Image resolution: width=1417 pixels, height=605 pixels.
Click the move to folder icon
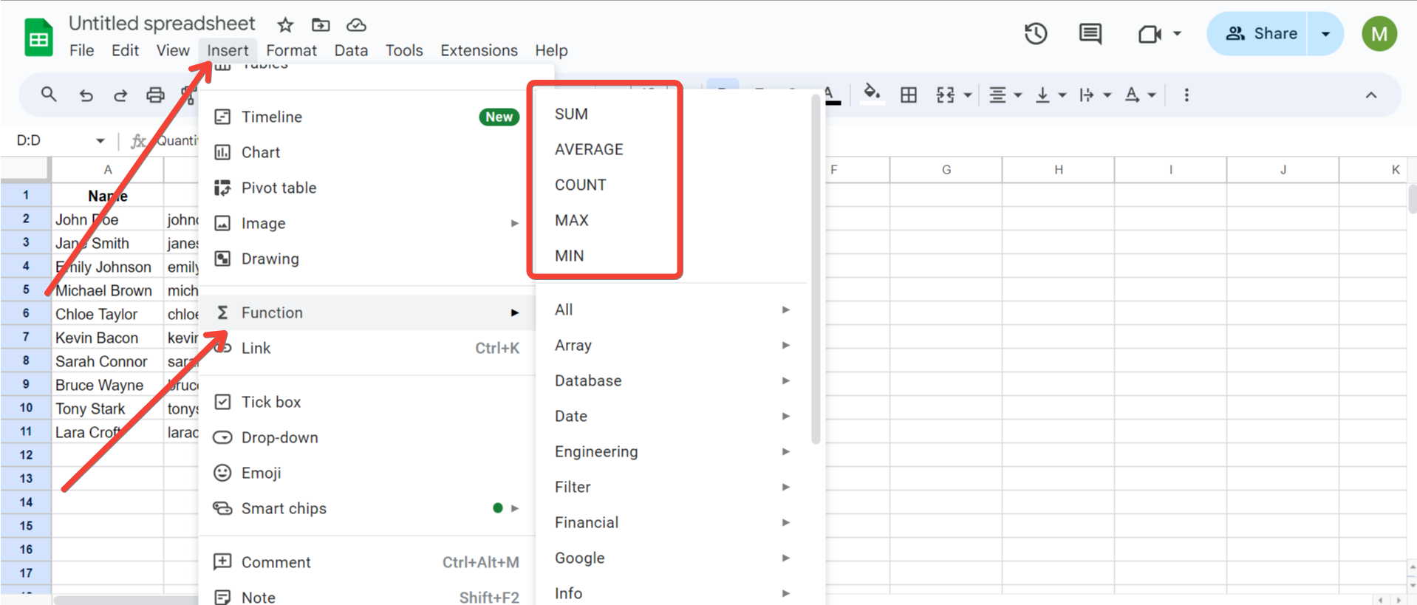(x=321, y=25)
